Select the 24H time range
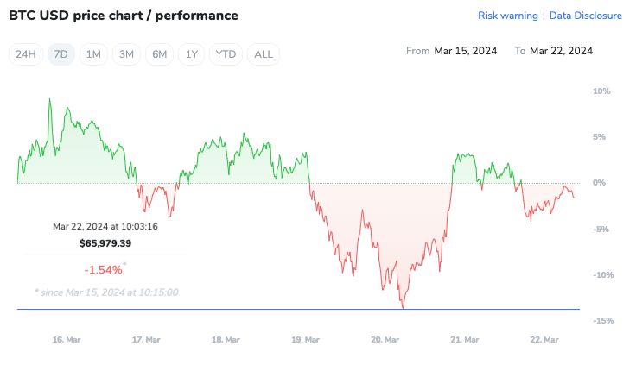The image size is (636, 371). 26,54
